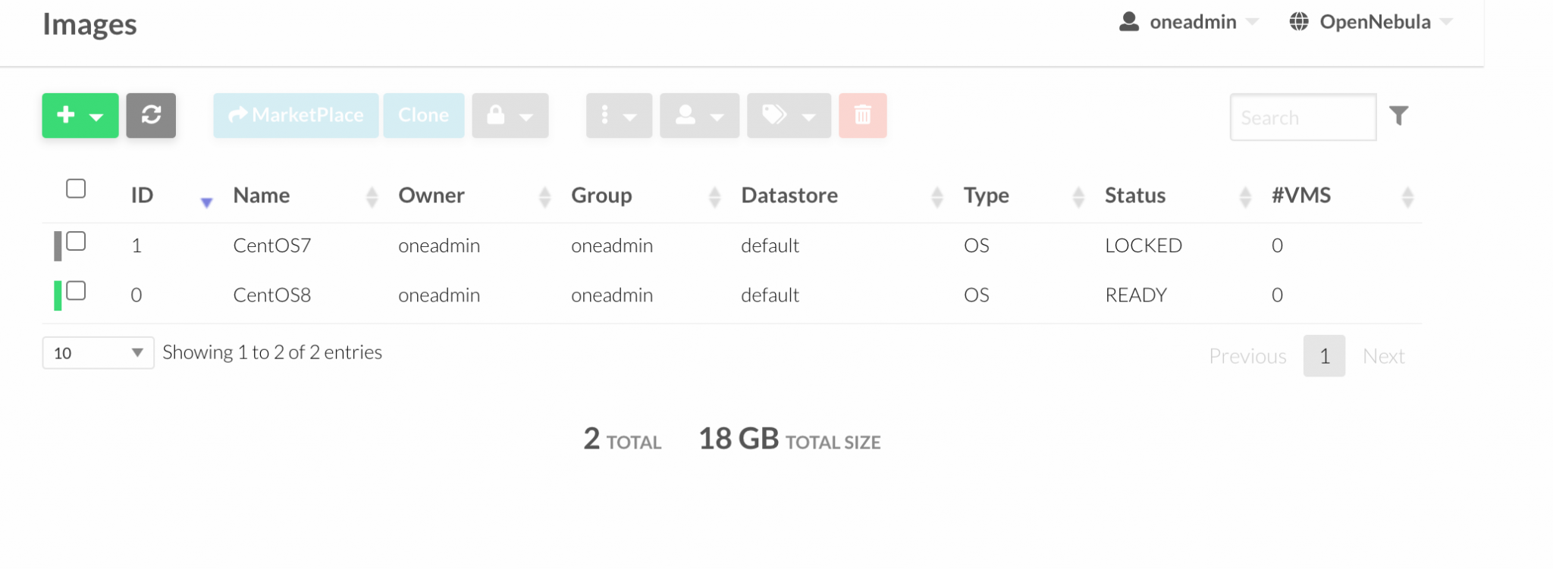This screenshot has width=1553, height=569.
Task: Click the delete trash icon
Action: 862,115
